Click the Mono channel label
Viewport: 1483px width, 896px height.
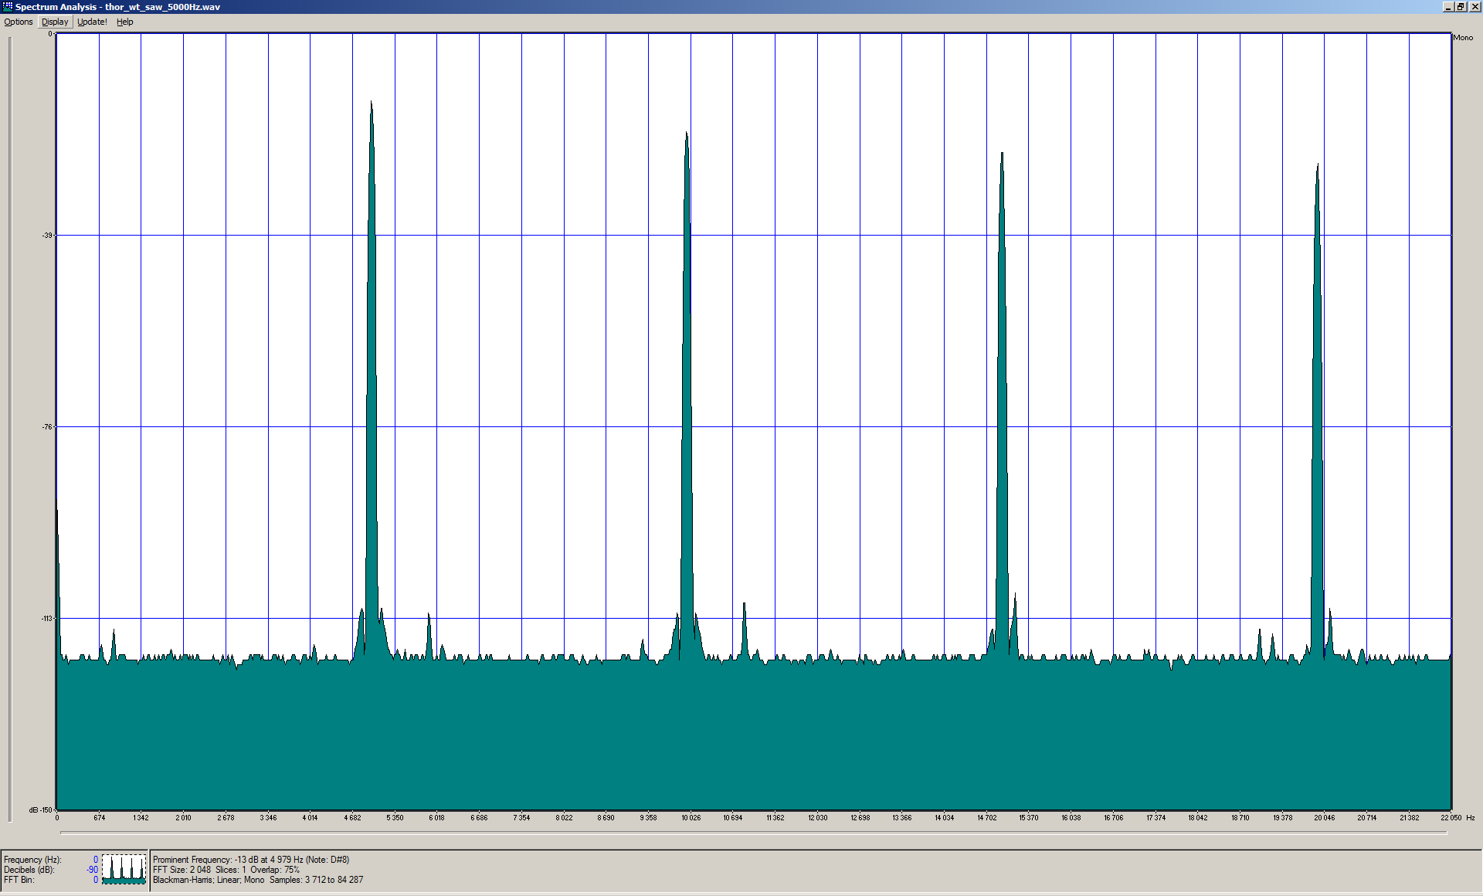1463,38
